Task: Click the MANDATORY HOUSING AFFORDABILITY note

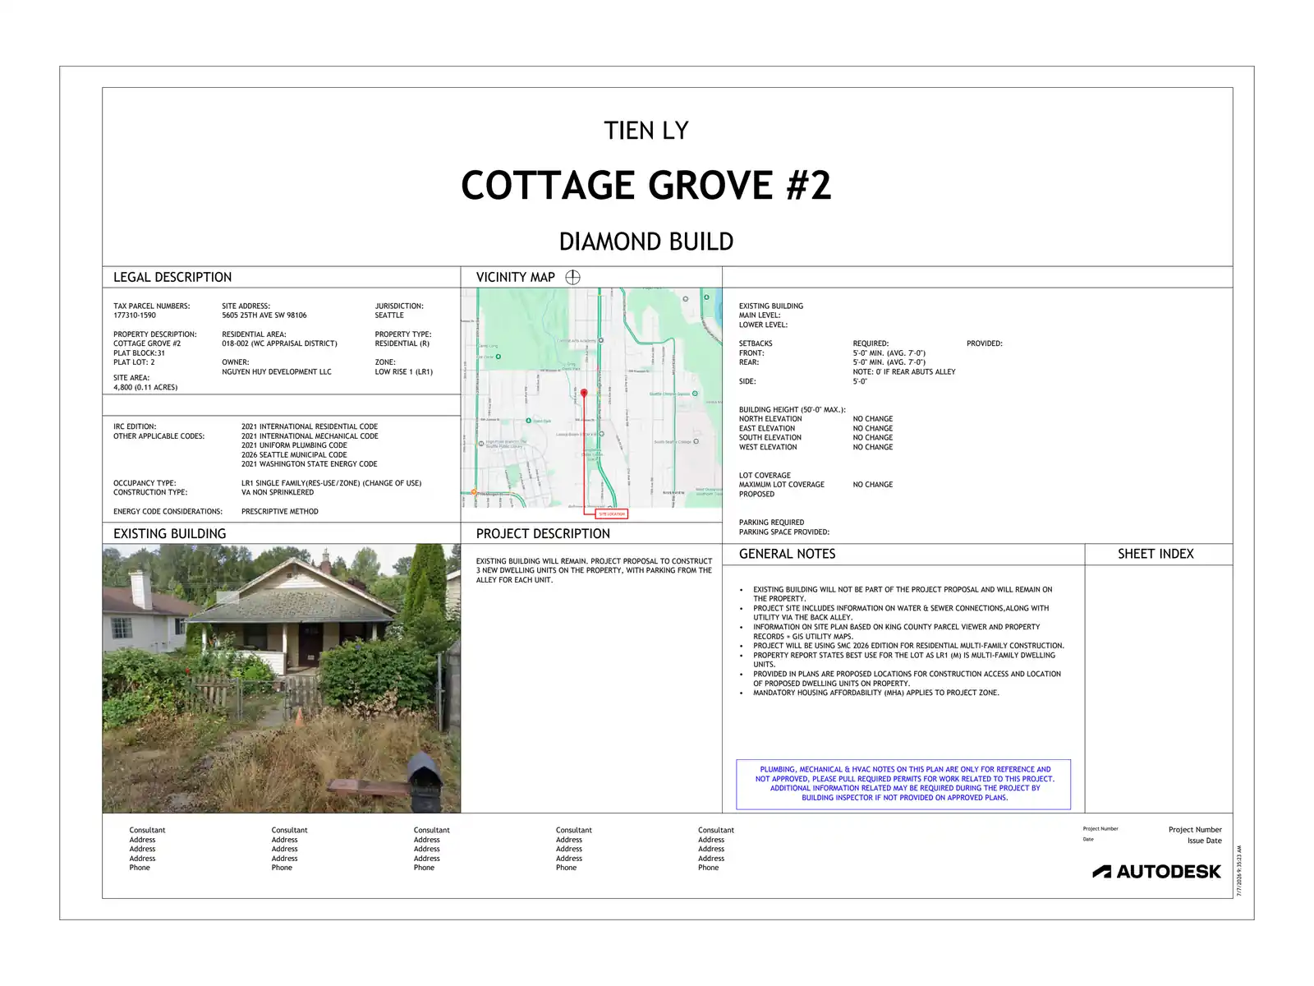Action: coord(876,693)
